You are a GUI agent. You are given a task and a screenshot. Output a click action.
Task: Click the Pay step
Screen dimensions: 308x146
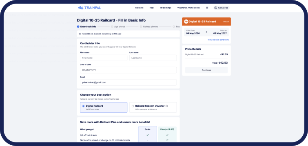pyautogui.click(x=176, y=26)
